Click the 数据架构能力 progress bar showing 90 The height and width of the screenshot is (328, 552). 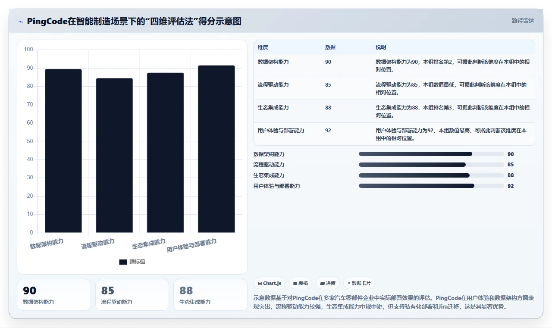click(x=431, y=154)
